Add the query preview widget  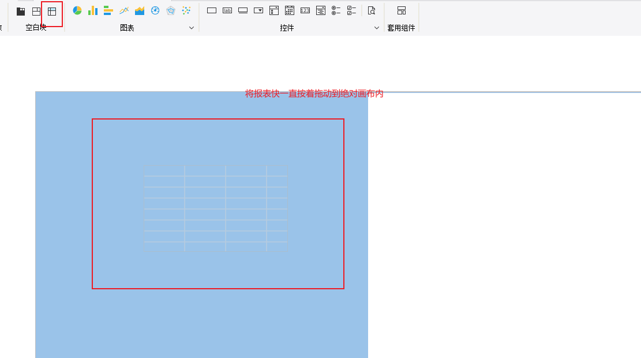tap(372, 10)
